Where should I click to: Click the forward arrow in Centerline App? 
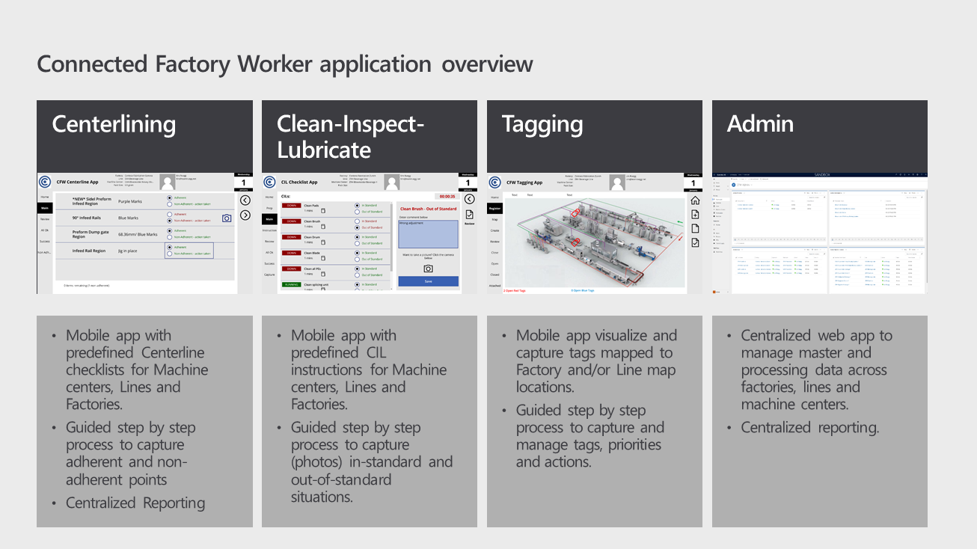click(x=245, y=215)
